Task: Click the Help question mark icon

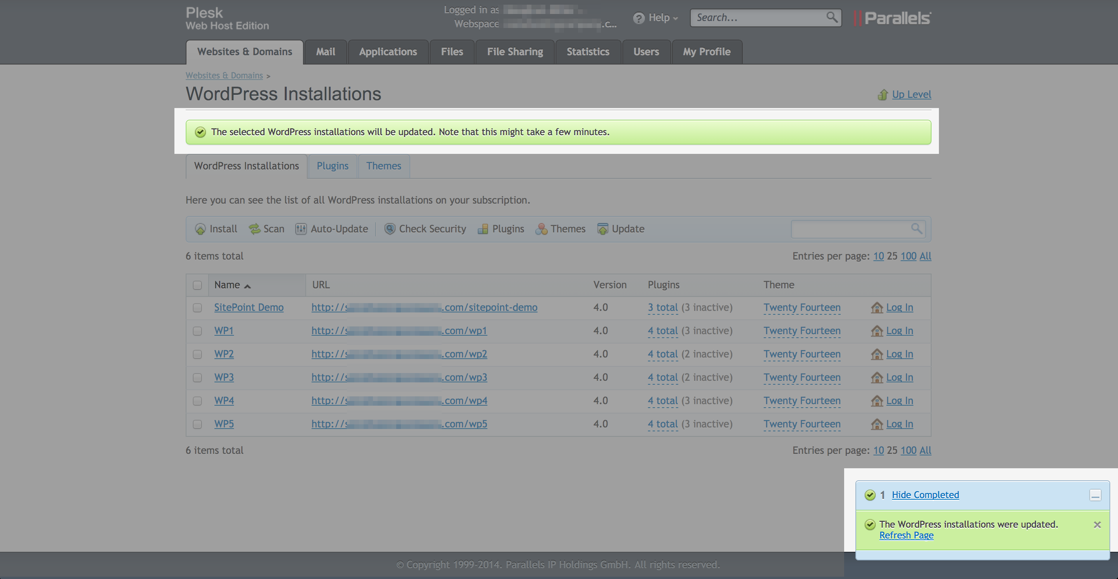Action: [638, 18]
